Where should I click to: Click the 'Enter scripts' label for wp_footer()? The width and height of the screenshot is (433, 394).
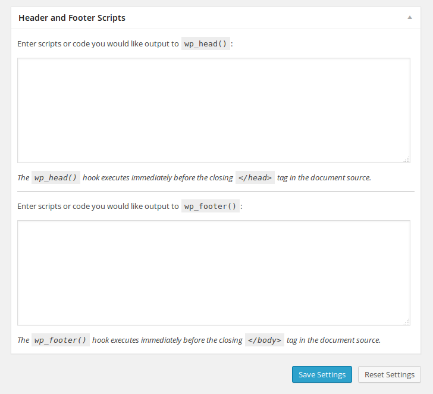tap(98, 207)
